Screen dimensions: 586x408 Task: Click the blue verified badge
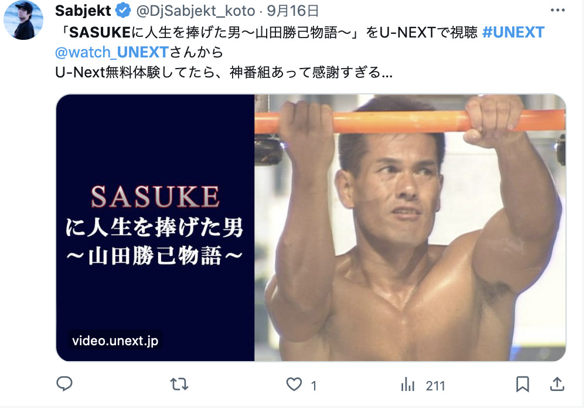point(123,11)
